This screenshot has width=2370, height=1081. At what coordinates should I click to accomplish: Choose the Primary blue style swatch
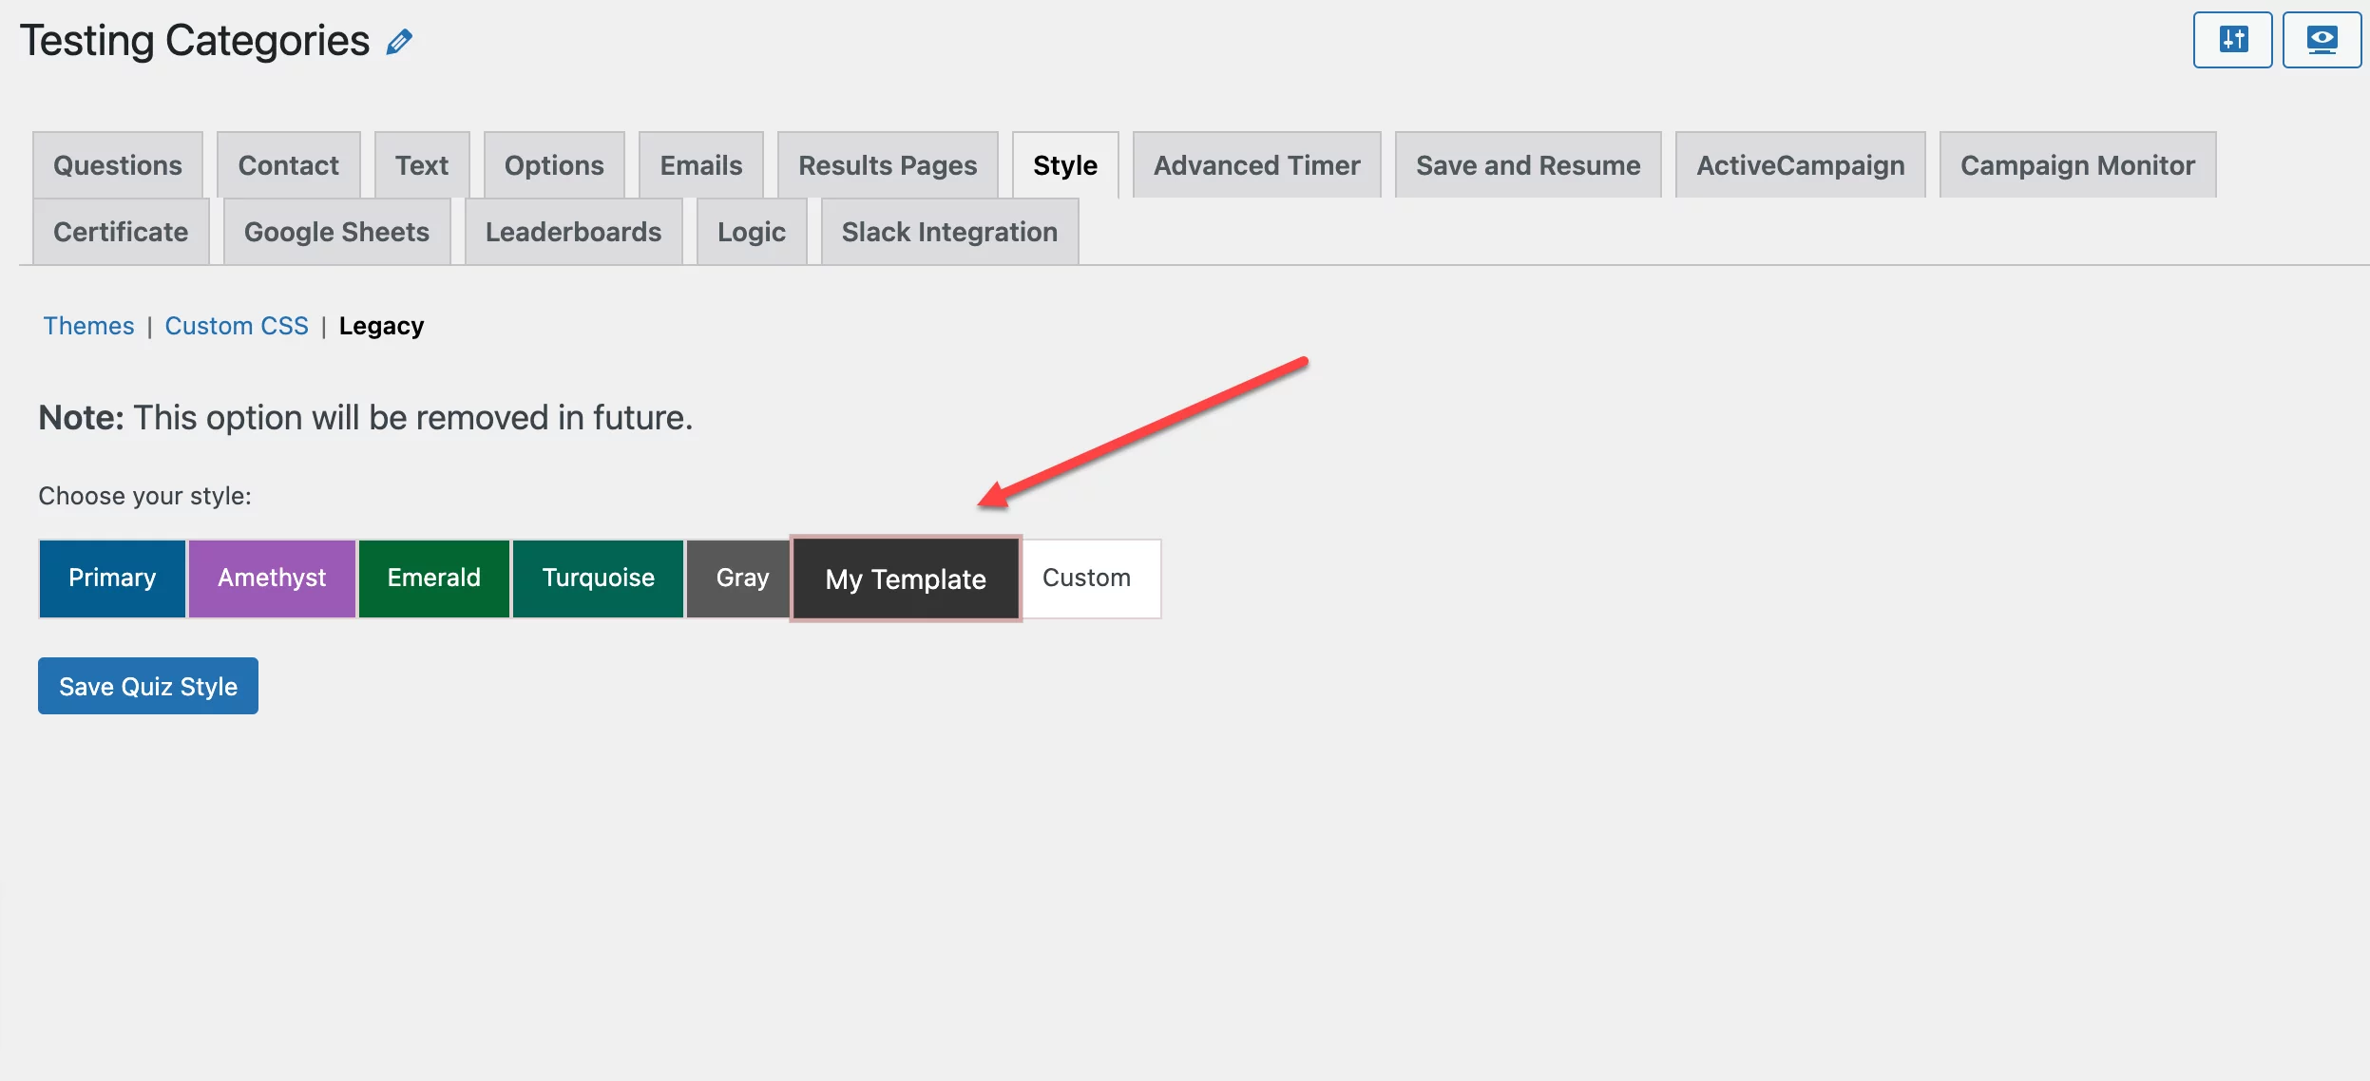(112, 578)
